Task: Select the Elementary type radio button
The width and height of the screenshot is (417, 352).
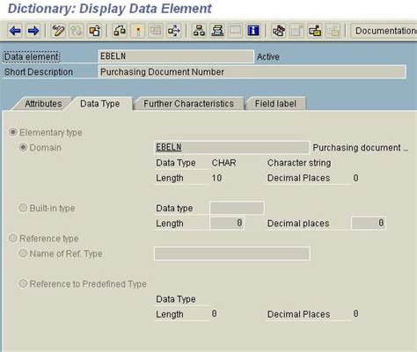Action: point(13,132)
